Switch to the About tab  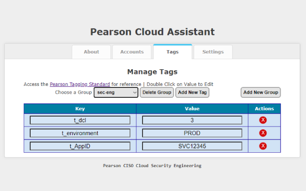[x=91, y=52]
